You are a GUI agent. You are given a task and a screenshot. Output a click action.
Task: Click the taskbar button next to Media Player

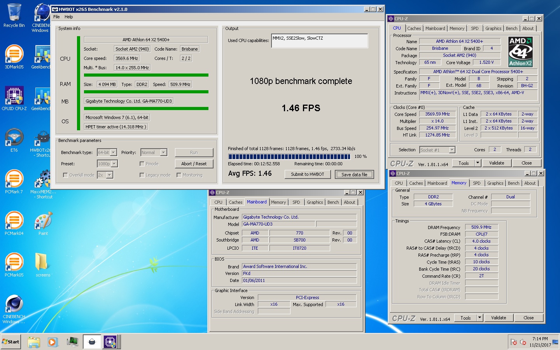coord(72,342)
